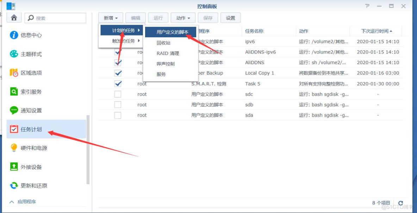Click the 设置 button
Image resolution: width=417 pixels, height=213 pixels.
[230, 18]
